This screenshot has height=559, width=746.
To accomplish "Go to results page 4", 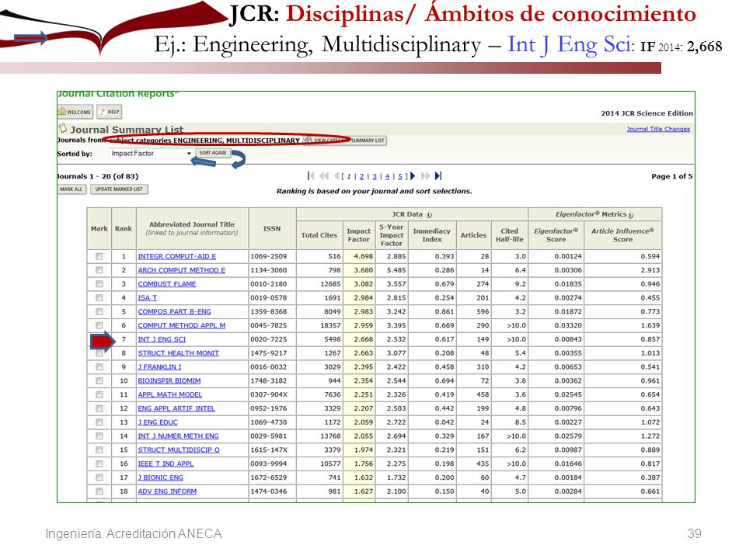I will (x=387, y=176).
